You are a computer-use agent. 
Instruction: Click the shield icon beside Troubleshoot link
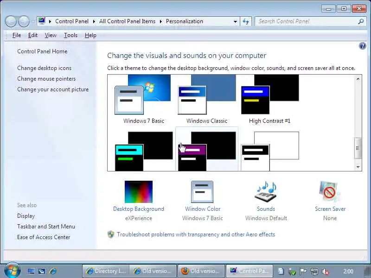[111, 234]
